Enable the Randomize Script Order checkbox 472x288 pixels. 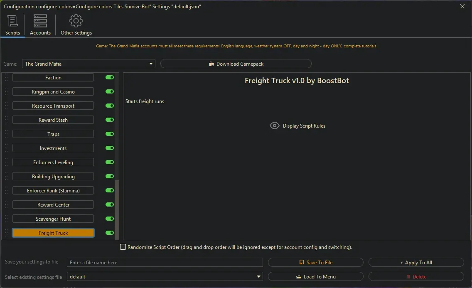(123, 247)
